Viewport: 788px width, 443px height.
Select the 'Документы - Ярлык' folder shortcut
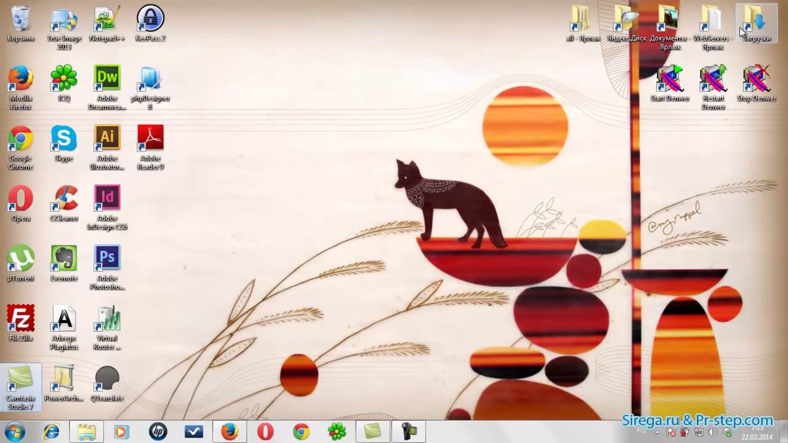pos(669,28)
